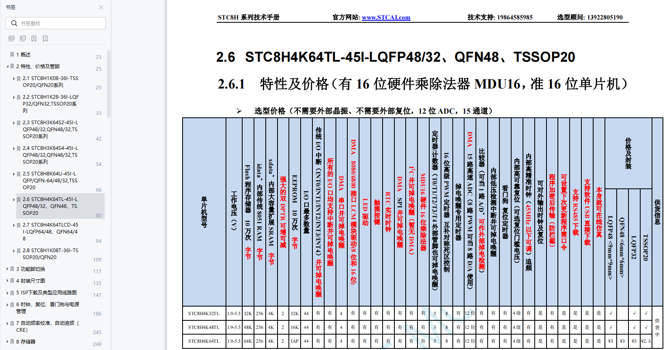Click table cell STC8H4K64TL
This screenshot has width=667, height=350.
pos(204,341)
